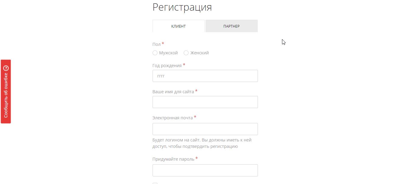
Task: Click the Регистрация page heading
Action: click(x=182, y=7)
